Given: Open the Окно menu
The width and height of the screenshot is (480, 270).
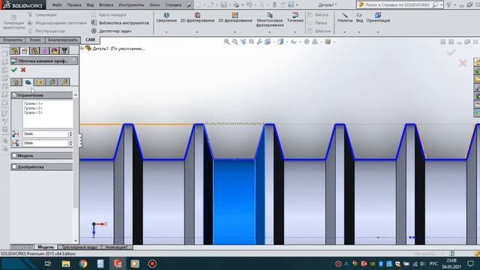Looking at the screenshot, I should coord(154,5).
